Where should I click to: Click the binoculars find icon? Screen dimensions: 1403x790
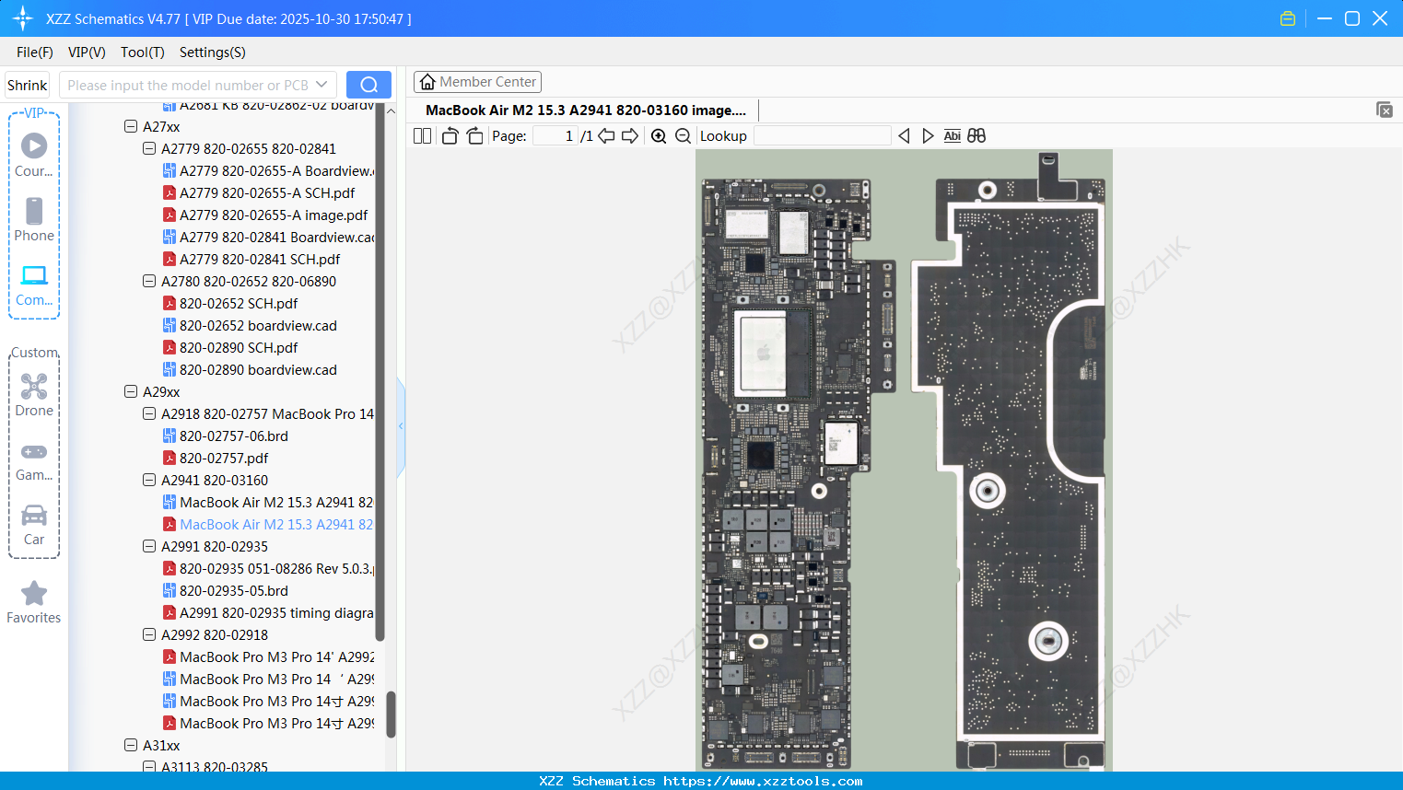[976, 136]
